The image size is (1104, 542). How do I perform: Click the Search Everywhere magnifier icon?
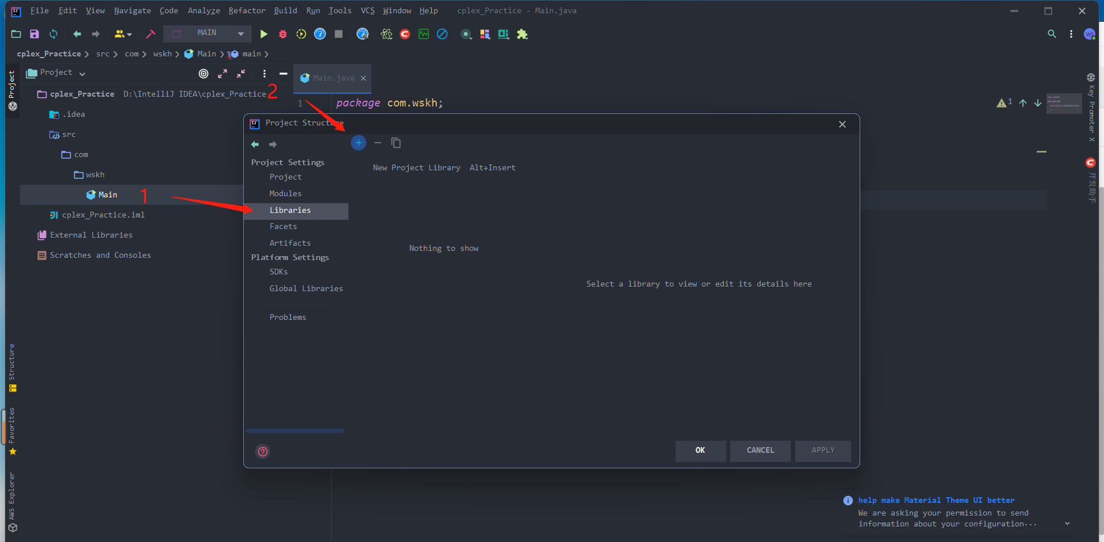click(1052, 34)
